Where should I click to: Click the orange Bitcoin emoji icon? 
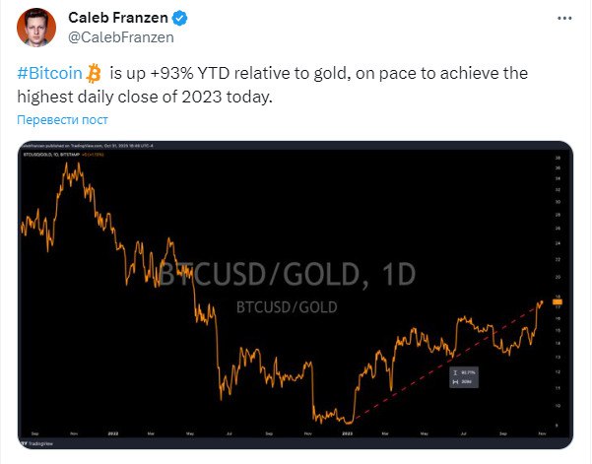tap(94, 73)
